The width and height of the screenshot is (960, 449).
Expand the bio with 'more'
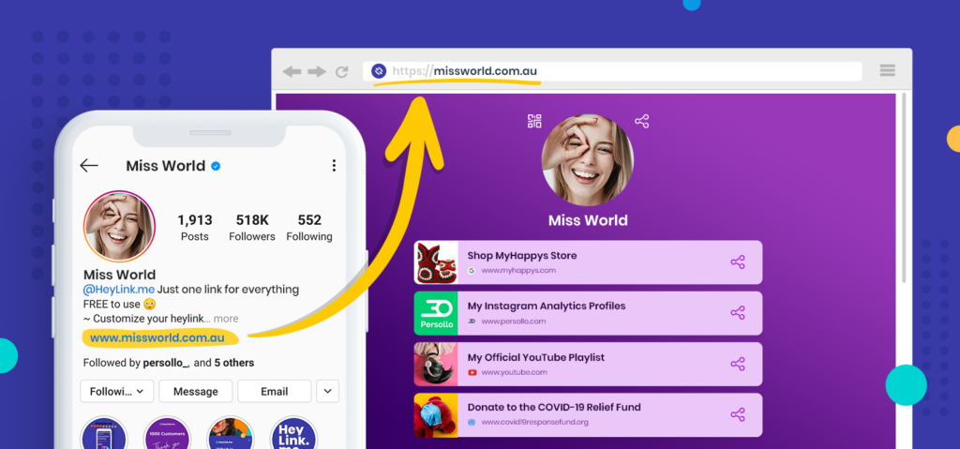click(226, 319)
